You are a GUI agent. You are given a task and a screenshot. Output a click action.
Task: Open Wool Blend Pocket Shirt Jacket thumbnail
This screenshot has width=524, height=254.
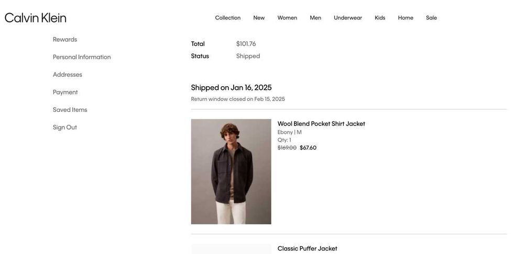pyautogui.click(x=231, y=171)
